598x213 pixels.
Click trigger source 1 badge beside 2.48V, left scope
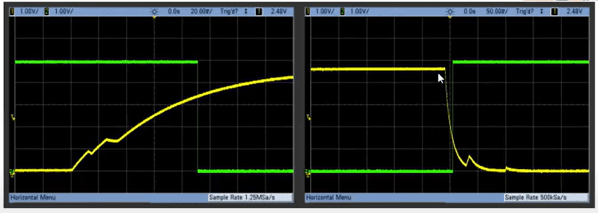[259, 12]
